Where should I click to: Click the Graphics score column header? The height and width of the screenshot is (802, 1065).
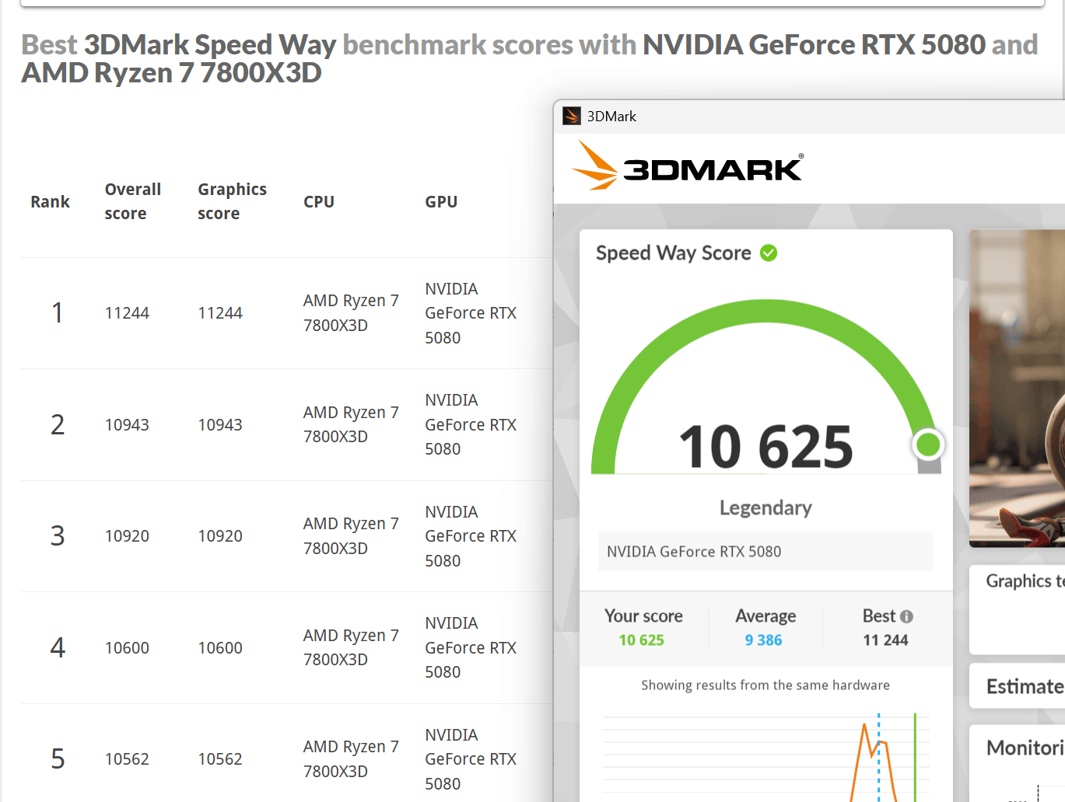tap(232, 201)
